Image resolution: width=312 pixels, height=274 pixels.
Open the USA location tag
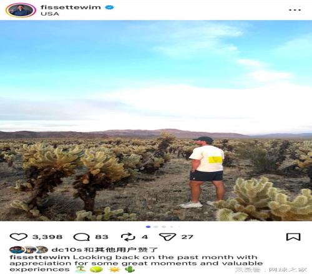[x=50, y=14]
